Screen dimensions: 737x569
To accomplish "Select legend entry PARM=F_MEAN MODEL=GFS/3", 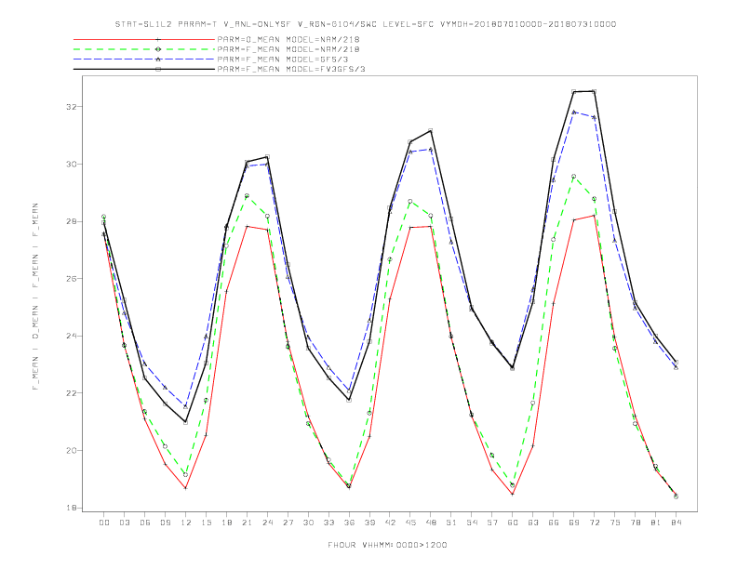I will tap(283, 60).
